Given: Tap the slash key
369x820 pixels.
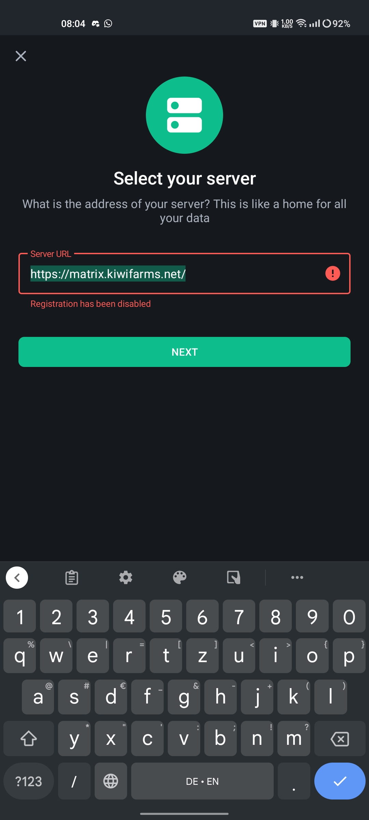Looking at the screenshot, I should [x=74, y=781].
